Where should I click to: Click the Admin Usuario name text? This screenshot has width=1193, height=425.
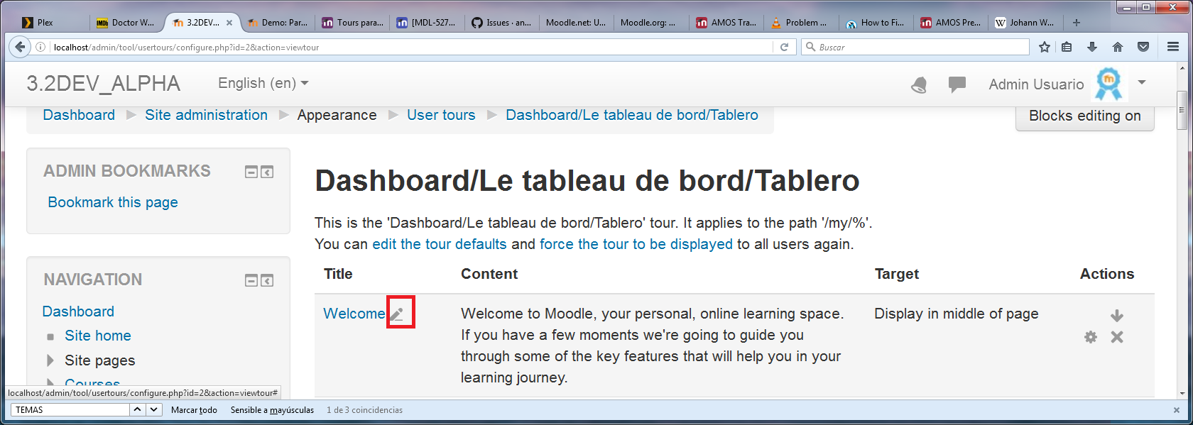pos(1036,84)
